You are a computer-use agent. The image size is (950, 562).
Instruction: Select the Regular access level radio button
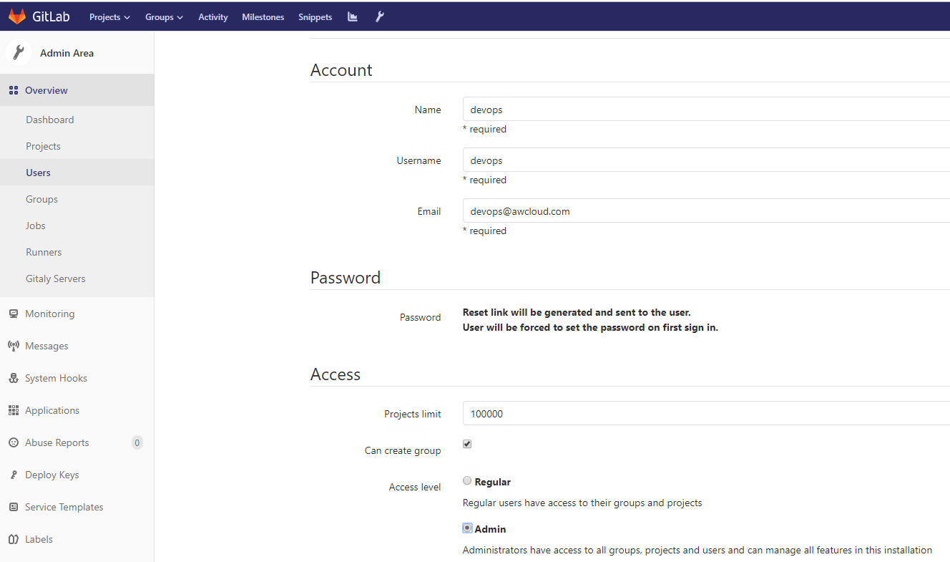point(467,480)
